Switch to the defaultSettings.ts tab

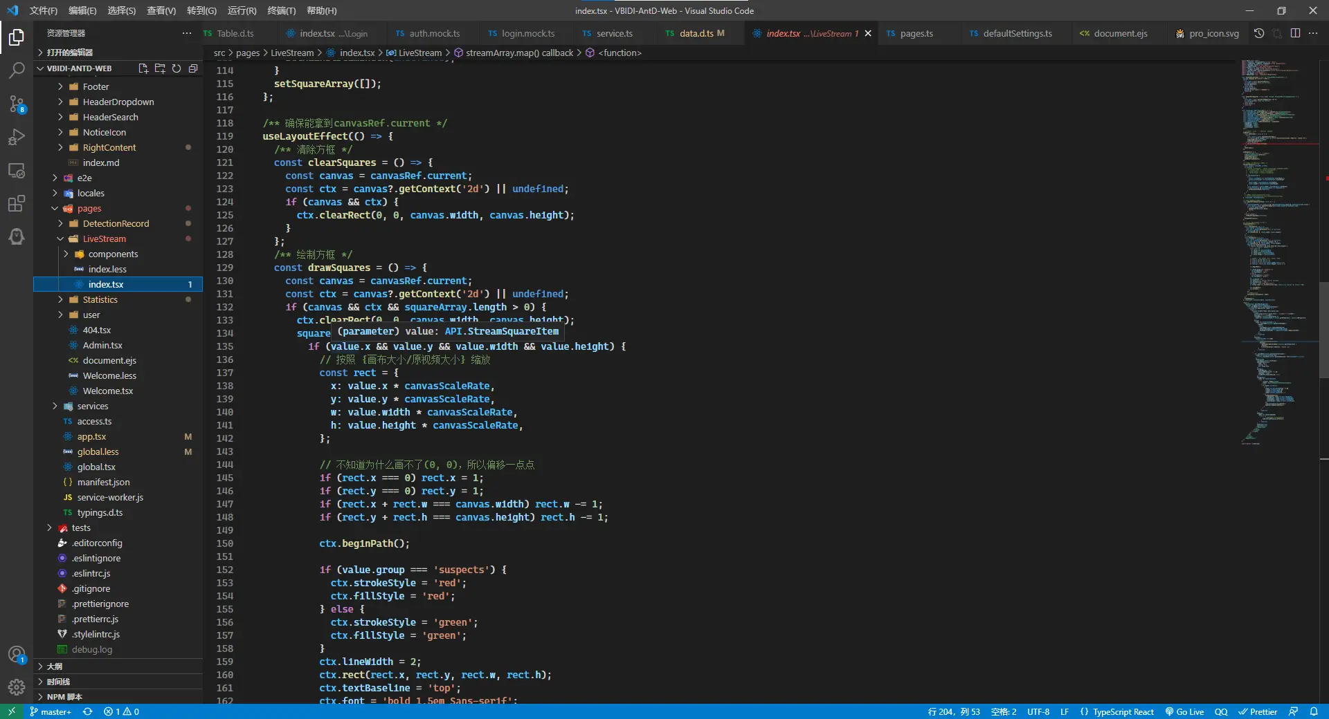click(1017, 33)
